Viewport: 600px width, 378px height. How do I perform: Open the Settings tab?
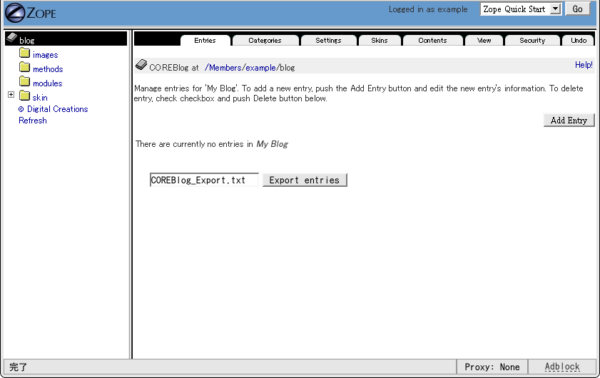coord(328,41)
